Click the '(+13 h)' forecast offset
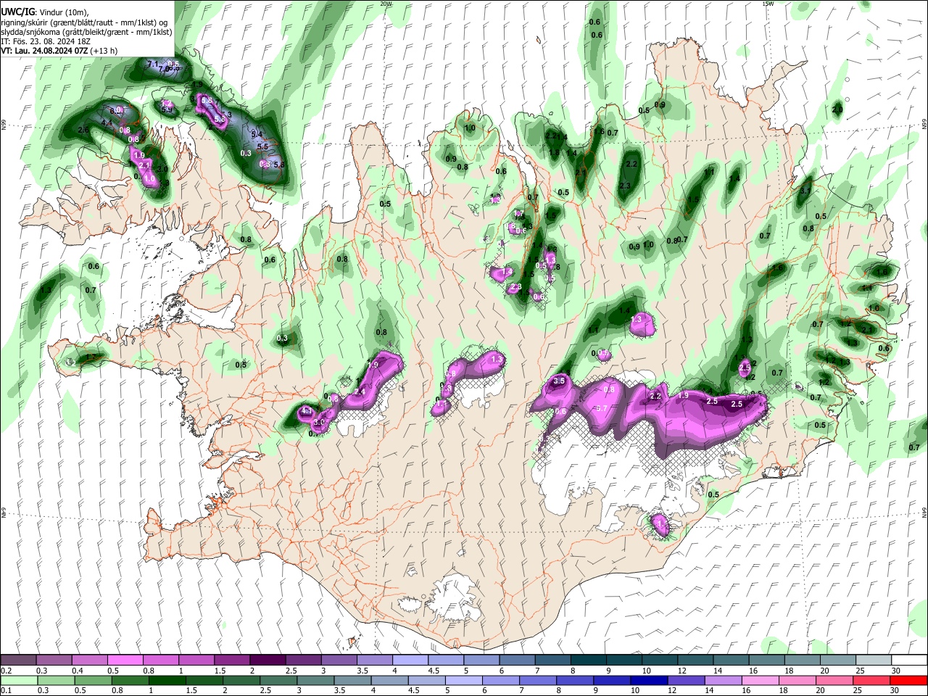The image size is (928, 696). pyautogui.click(x=104, y=51)
